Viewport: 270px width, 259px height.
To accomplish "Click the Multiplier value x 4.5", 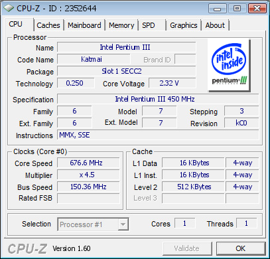I will (x=88, y=175).
